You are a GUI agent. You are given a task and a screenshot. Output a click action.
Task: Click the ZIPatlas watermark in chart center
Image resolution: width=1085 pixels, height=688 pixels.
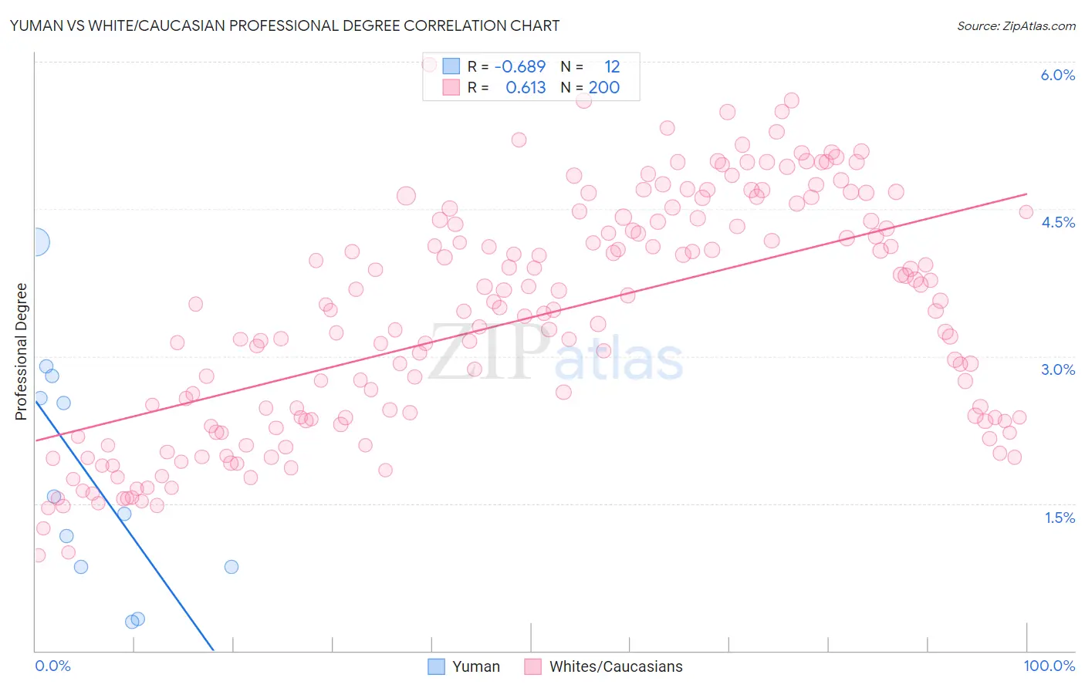tap(556, 353)
